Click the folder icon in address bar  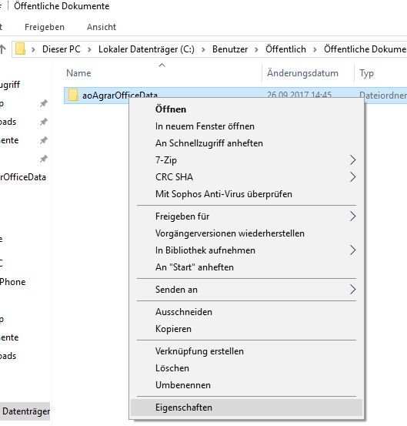20,49
